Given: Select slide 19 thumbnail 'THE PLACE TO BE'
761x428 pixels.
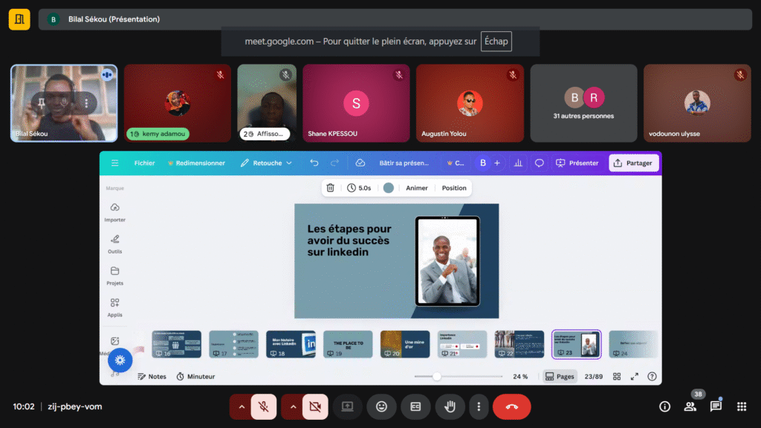Looking at the screenshot, I should tap(348, 344).
